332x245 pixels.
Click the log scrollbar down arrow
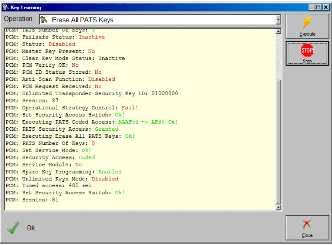click(278, 207)
